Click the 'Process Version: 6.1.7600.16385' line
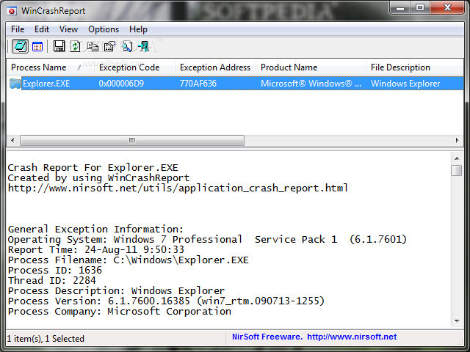This screenshot has height=352, width=470. point(167,301)
